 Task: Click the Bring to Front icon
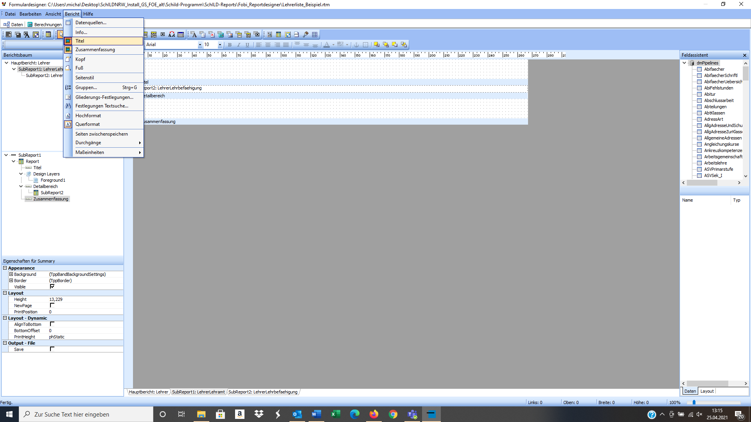pyautogui.click(x=377, y=45)
